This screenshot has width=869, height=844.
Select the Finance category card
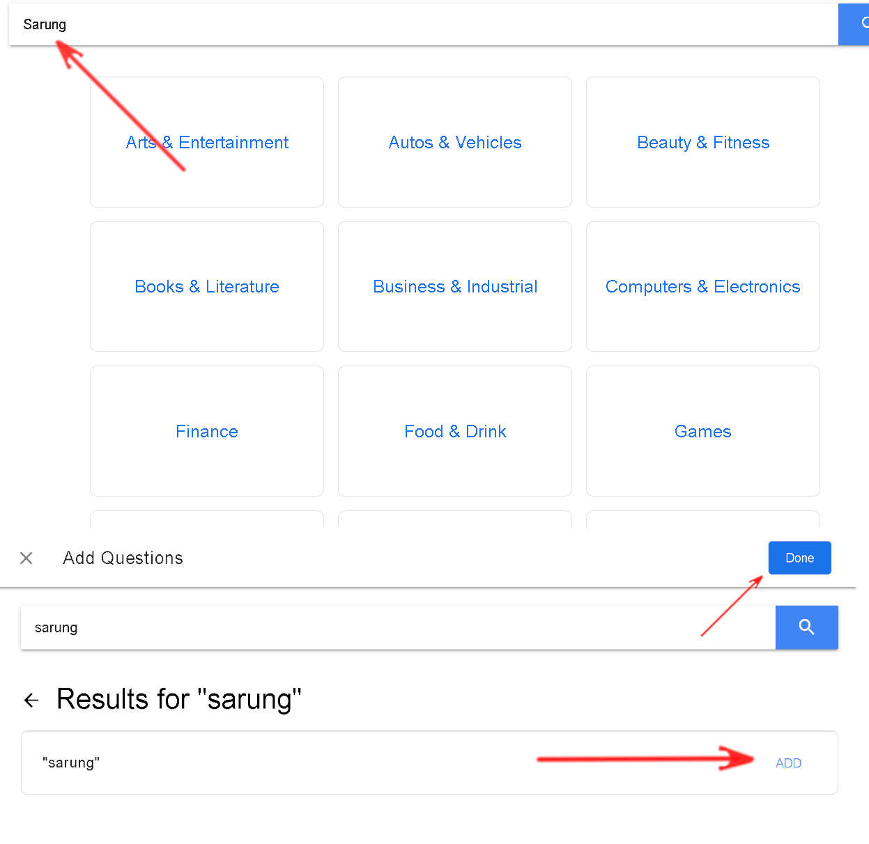[x=207, y=431]
